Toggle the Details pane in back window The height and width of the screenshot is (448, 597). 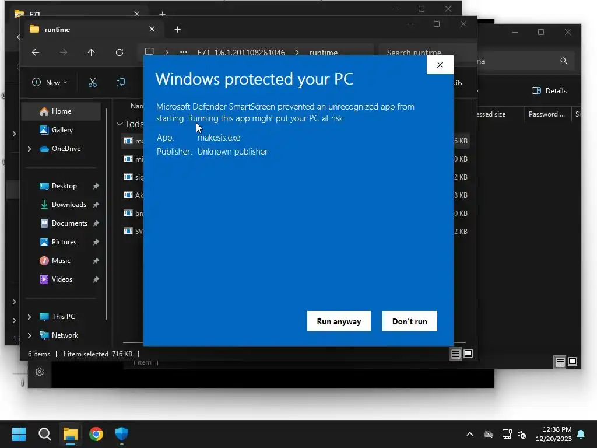click(x=549, y=90)
